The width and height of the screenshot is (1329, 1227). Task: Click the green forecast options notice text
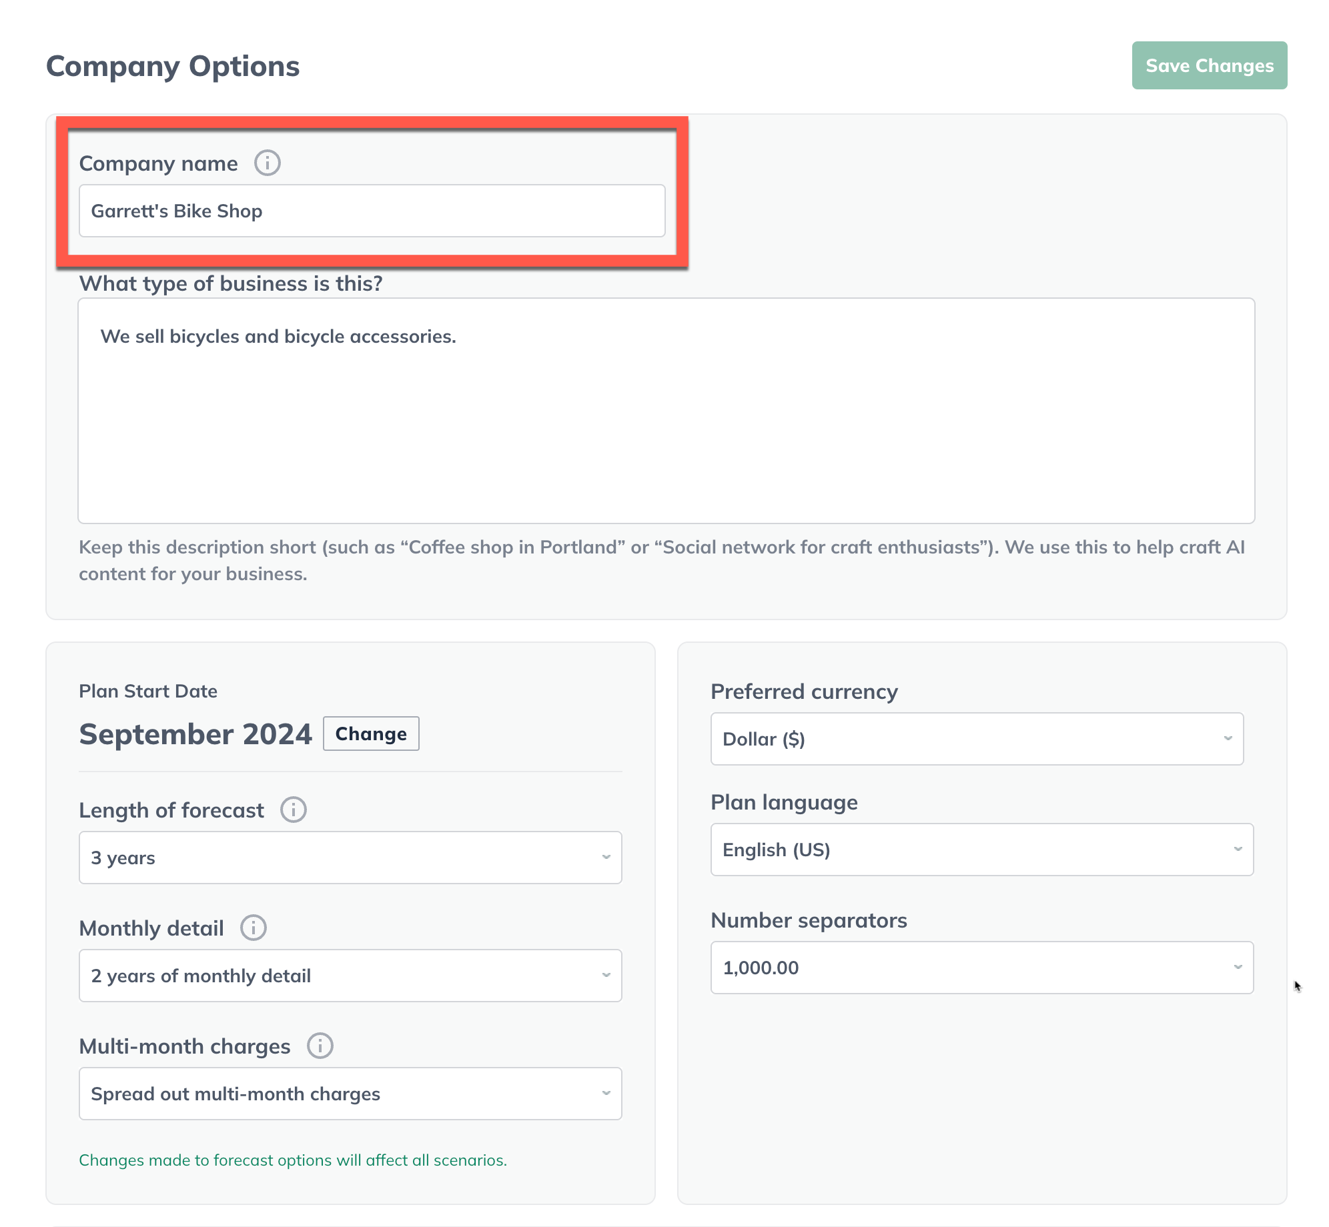(x=293, y=1160)
